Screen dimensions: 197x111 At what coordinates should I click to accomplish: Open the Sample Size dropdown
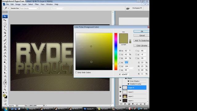coord(29,8)
